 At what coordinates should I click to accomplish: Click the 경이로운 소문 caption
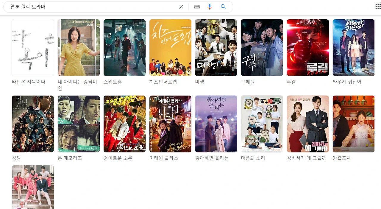(x=118, y=158)
